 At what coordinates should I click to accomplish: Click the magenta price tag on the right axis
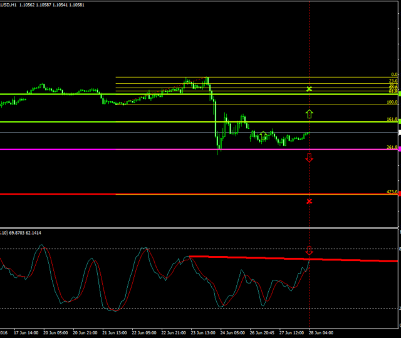point(399,149)
